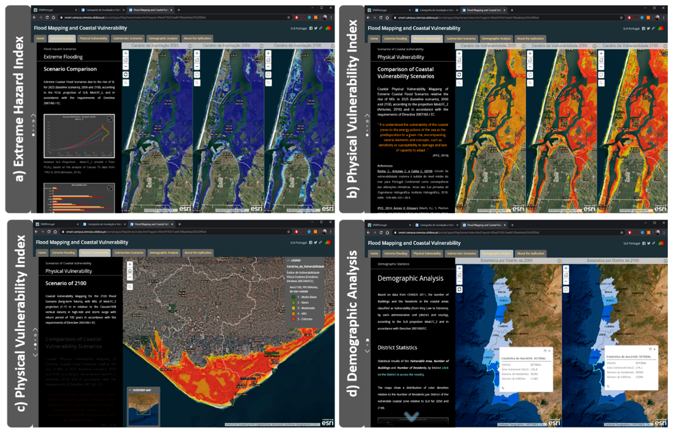This screenshot has height=434, width=673.
Task: Click info icon beside Cenário de Inundação 2050
Action: [261, 46]
